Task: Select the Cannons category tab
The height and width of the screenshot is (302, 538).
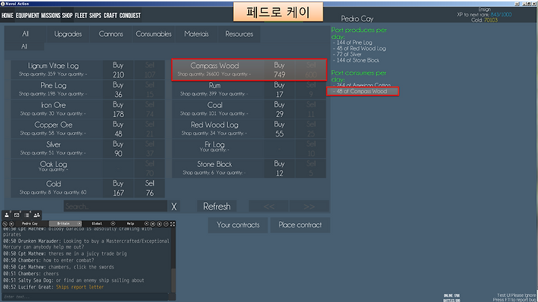Action: 111,34
